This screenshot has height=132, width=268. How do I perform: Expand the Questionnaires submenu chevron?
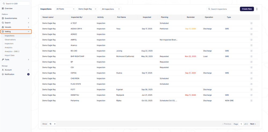(x=28, y=18)
